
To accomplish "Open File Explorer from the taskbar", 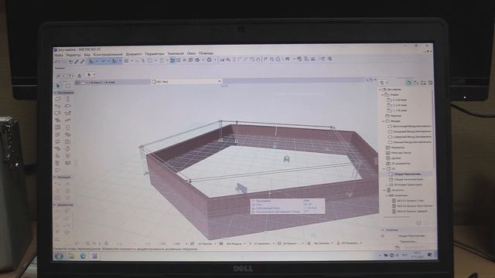I will (x=72, y=256).
